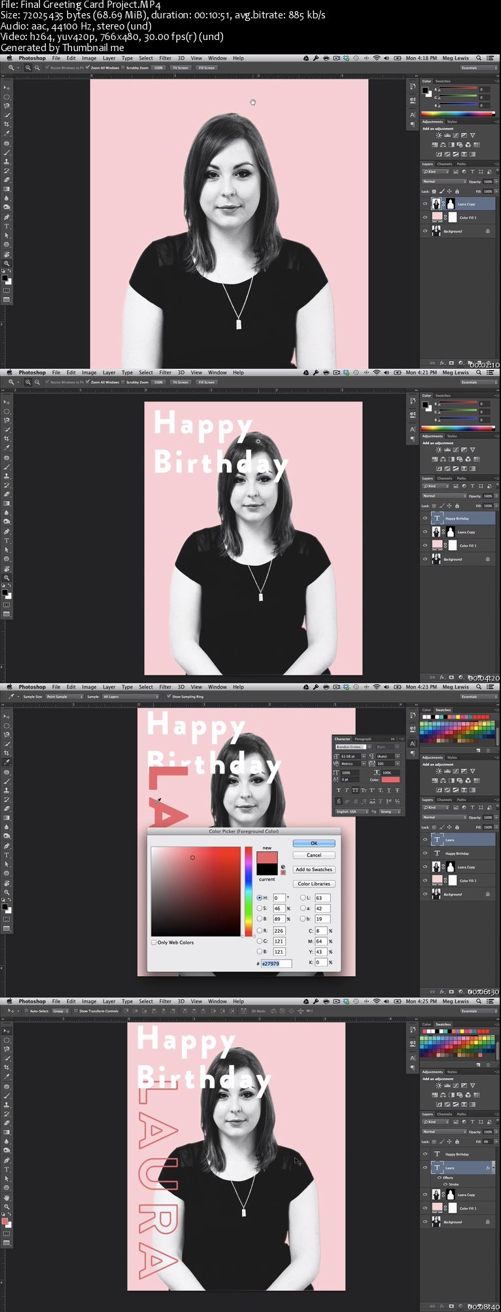This screenshot has height=1312, width=501.
Task: Open the Auto-Select Group dropdown
Action: pyautogui.click(x=61, y=1011)
